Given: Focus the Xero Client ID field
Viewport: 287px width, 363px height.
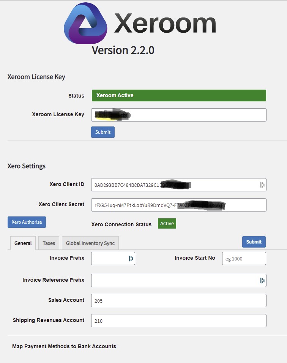Looking at the screenshot, I should coord(179,185).
